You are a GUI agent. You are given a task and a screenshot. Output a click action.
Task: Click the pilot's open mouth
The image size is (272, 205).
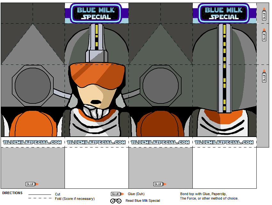[x=96, y=102]
